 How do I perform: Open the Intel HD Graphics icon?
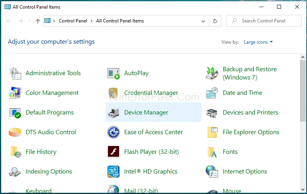113,172
